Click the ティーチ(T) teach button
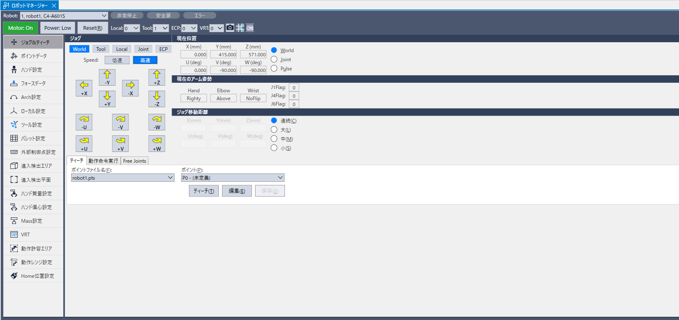The width and height of the screenshot is (679, 320). point(203,191)
